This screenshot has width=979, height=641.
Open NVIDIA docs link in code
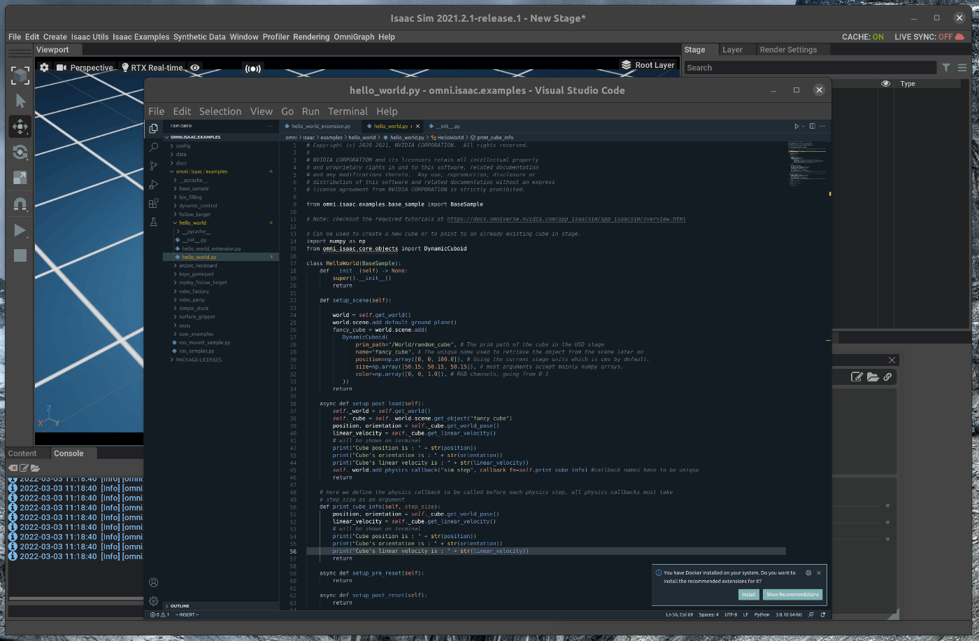click(x=566, y=219)
